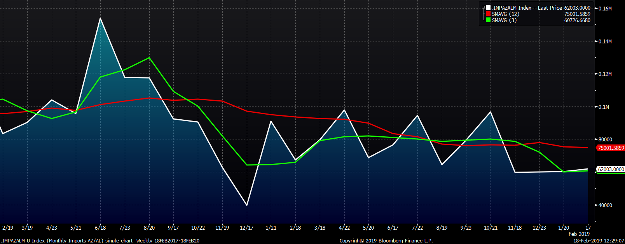625x244 pixels.
Task: Click the 6/18 date on the time axis
Action: pos(100,228)
